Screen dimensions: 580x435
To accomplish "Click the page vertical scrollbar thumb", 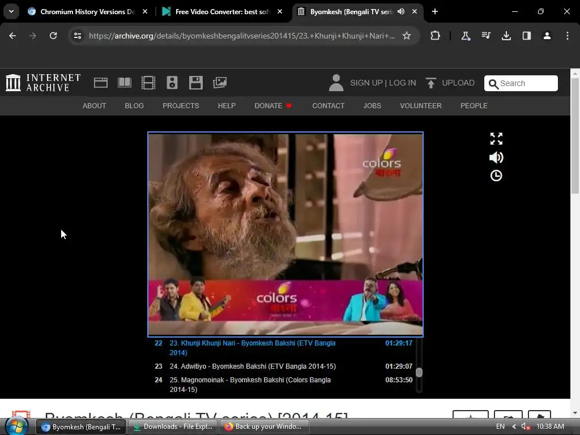I will tap(575, 136).
